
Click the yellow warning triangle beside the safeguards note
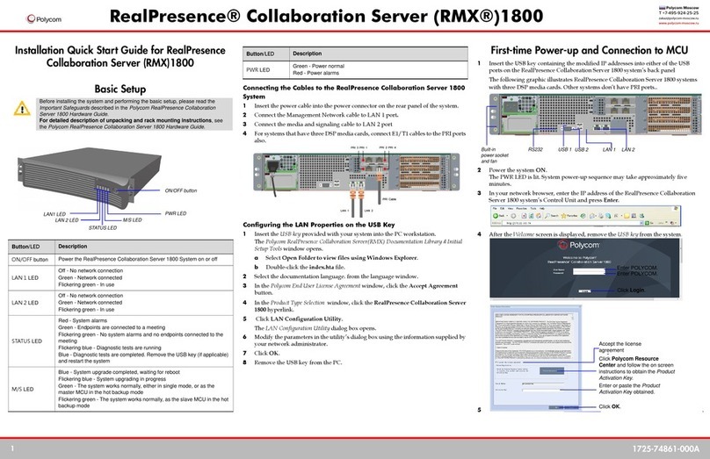(22, 109)
